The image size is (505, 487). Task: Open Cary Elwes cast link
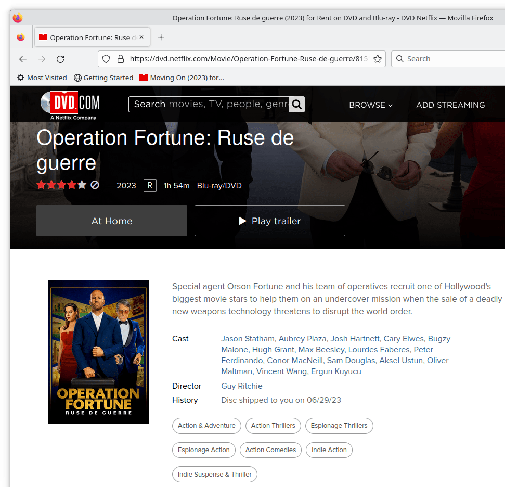coord(404,339)
